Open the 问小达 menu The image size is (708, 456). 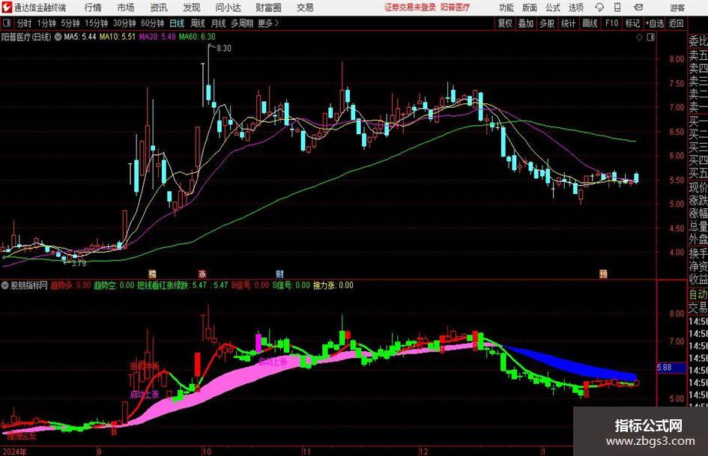pyautogui.click(x=228, y=7)
